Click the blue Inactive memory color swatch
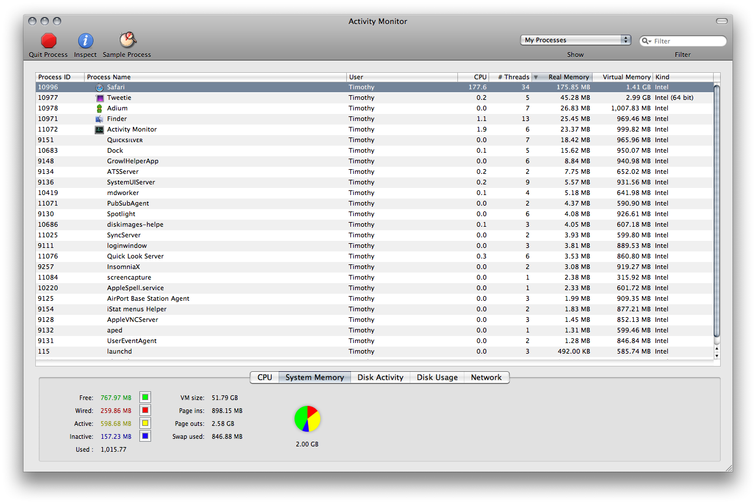This screenshot has height=504, width=756. (145, 436)
